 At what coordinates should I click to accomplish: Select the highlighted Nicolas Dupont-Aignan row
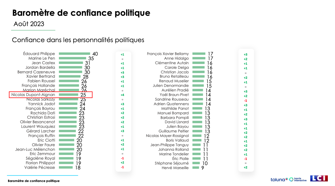tap(51, 95)
